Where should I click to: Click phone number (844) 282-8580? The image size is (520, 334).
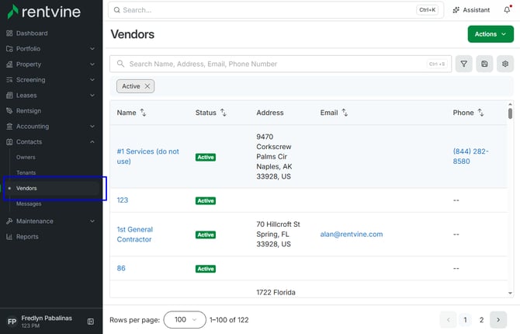(x=470, y=156)
